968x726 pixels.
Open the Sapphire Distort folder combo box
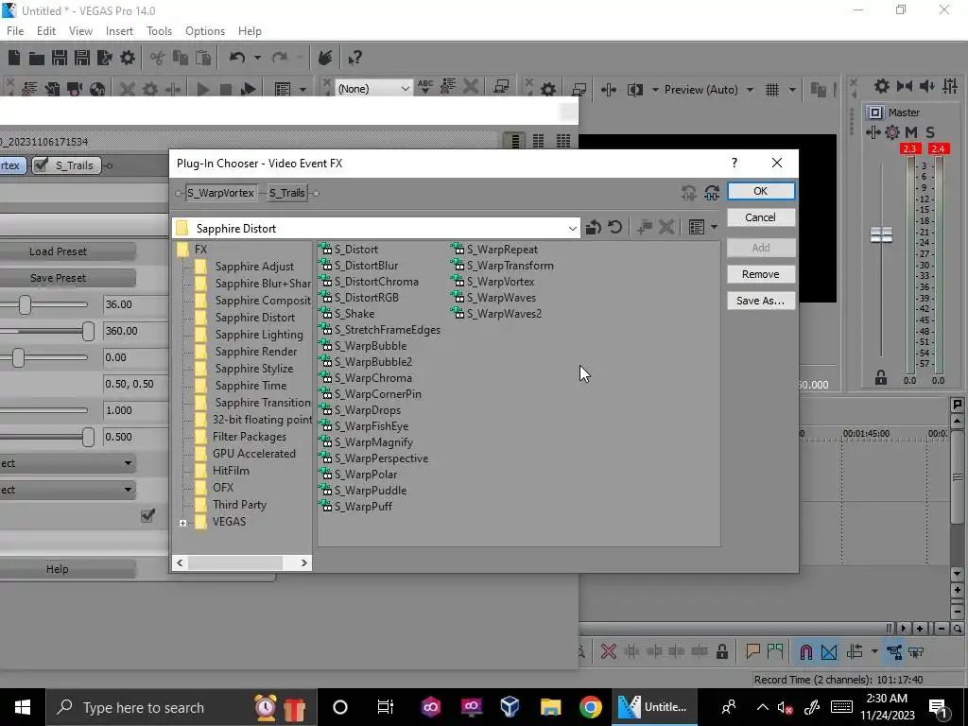point(376,229)
